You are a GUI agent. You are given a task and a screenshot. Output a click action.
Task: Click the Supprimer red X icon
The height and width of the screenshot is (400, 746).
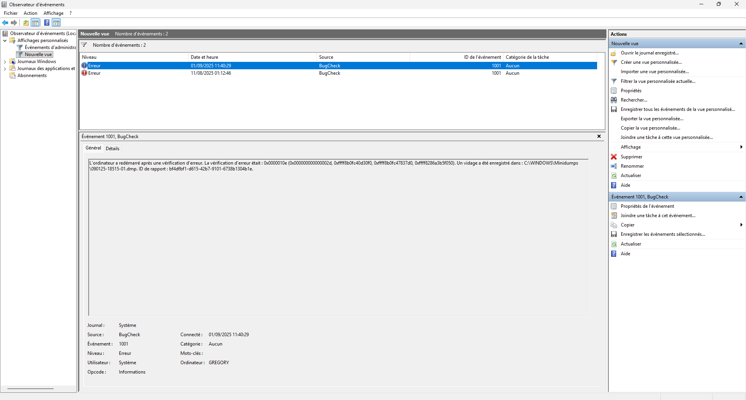(614, 157)
